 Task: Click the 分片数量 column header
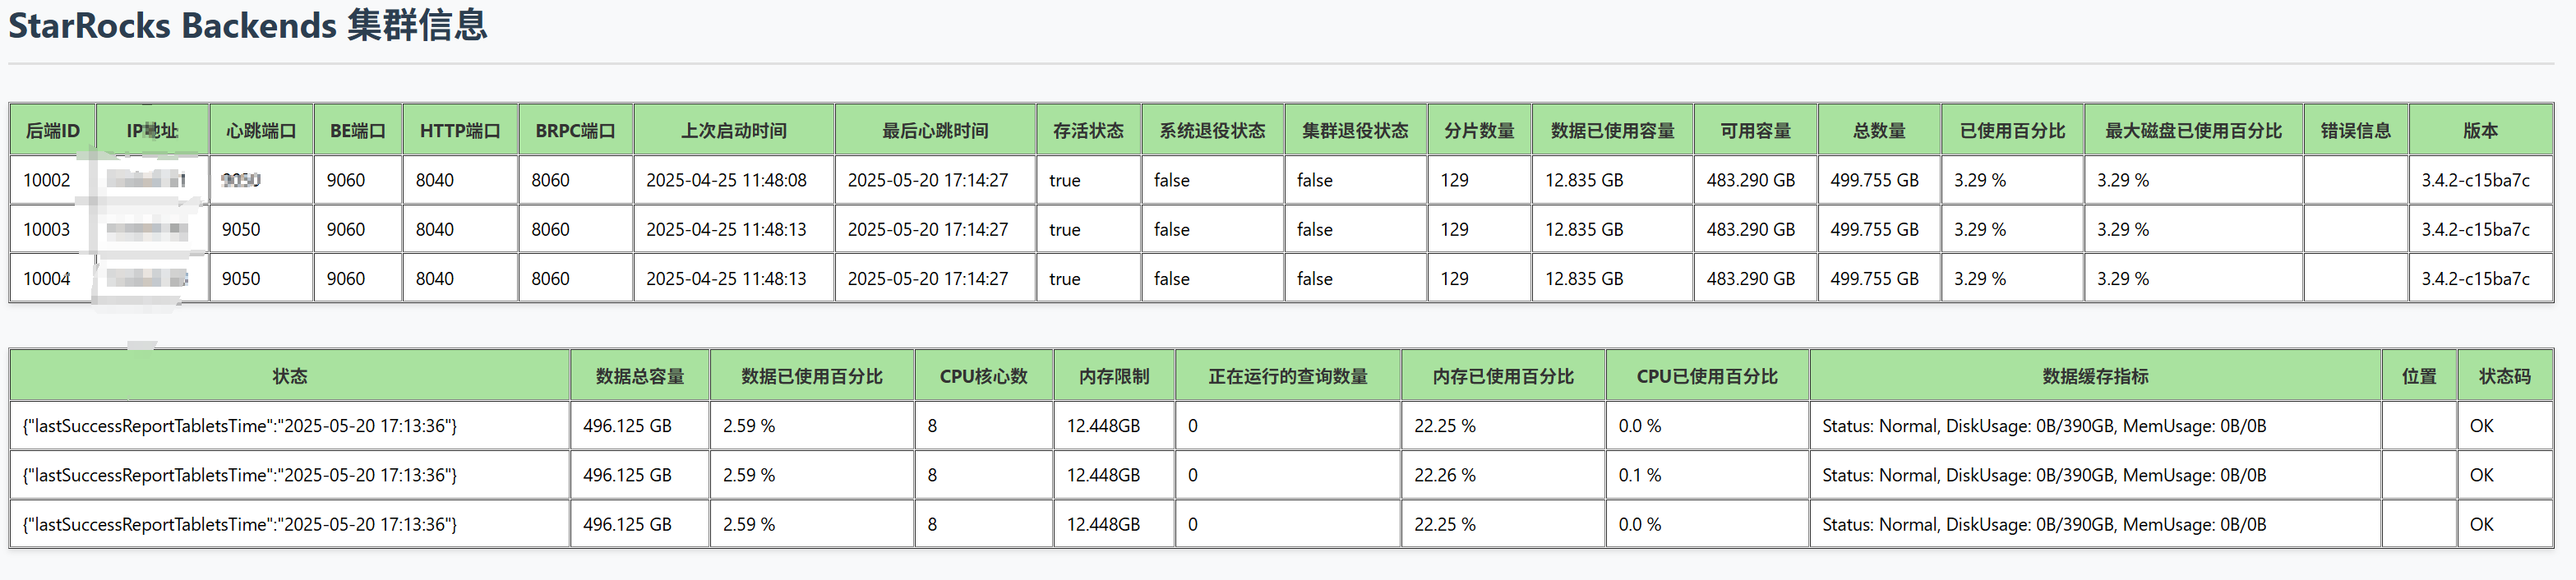point(1479,131)
